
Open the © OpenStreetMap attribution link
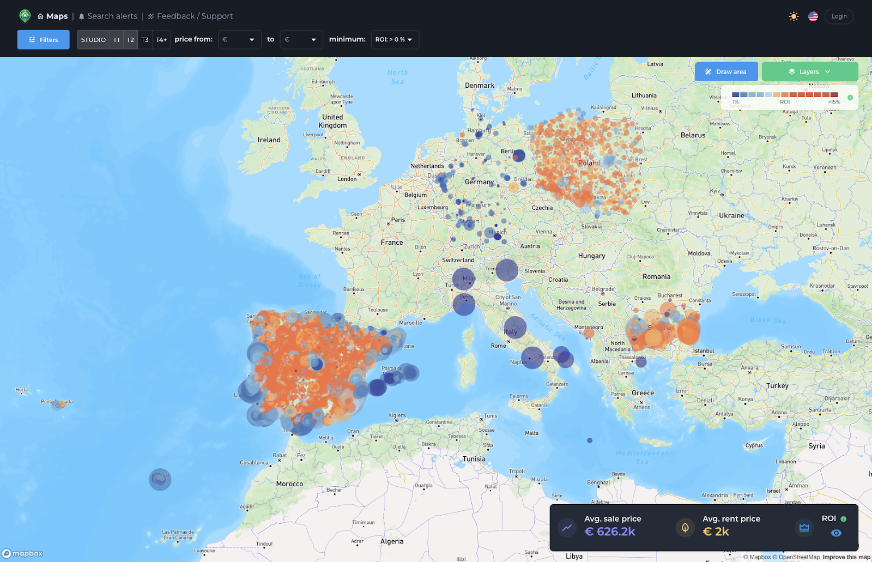pos(796,557)
